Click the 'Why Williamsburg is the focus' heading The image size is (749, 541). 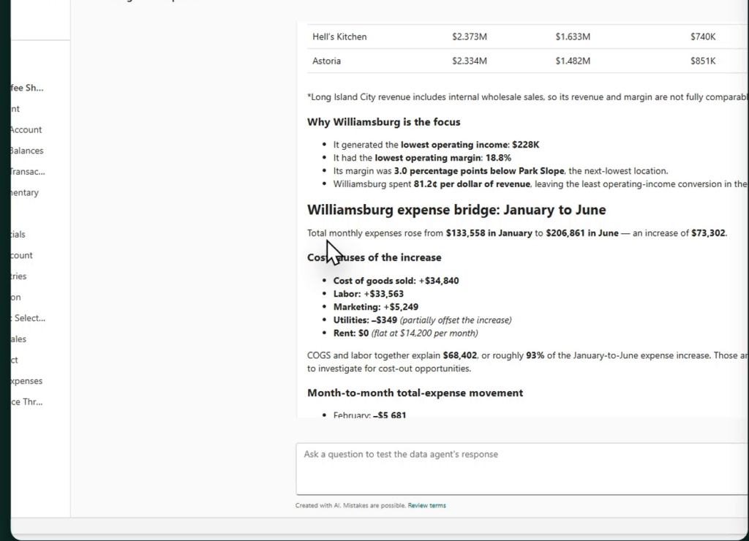(383, 122)
